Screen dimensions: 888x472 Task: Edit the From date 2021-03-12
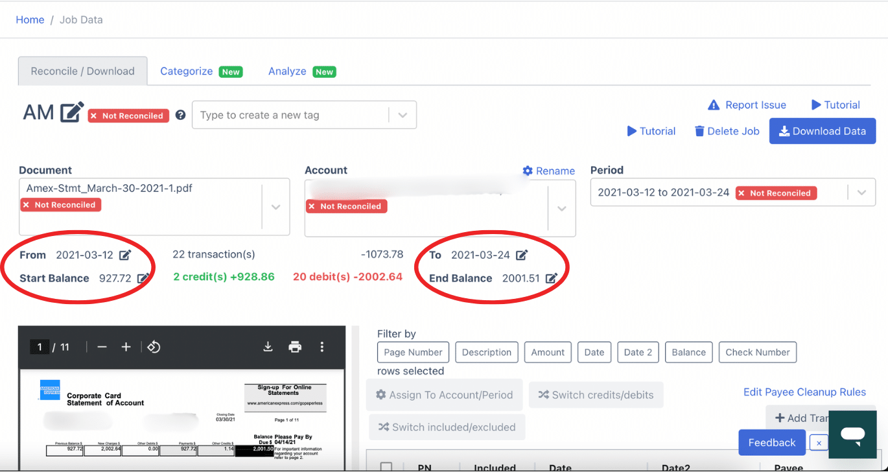125,255
